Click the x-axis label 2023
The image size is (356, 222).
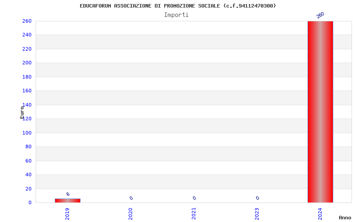pos(257,214)
